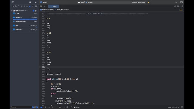The width and height of the screenshot is (194, 109).
Task: Click the Simulate Location arrow icon
Action: coord(71,107)
